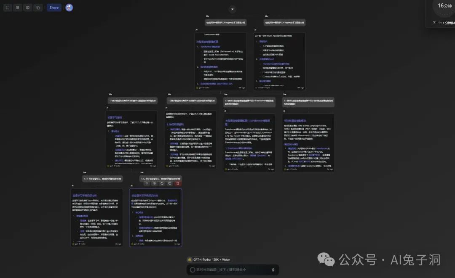Select the claude-3-opus LLM Agent outline card

279,61
